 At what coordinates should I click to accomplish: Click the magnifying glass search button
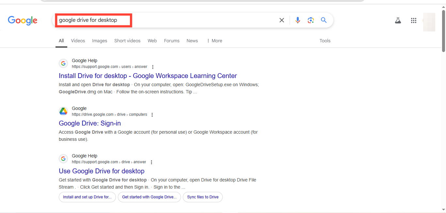(x=324, y=20)
